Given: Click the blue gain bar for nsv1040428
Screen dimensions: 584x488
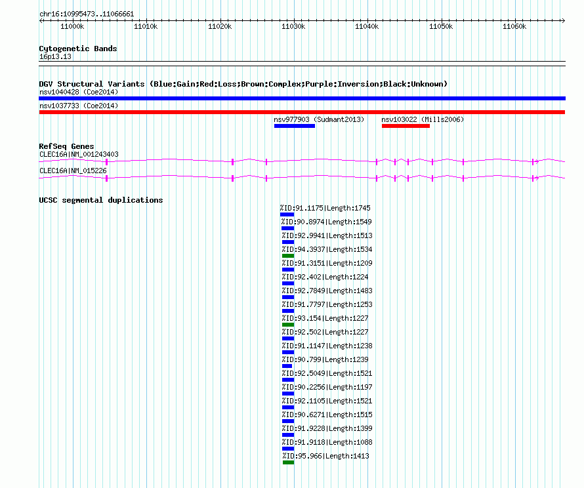Looking at the screenshot, I should pyautogui.click(x=302, y=98).
